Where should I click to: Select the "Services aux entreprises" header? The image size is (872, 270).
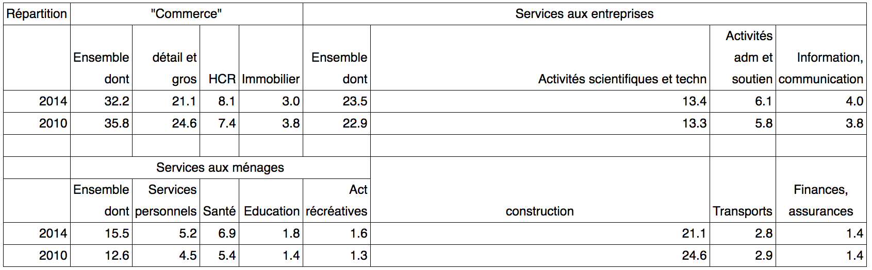point(584,14)
